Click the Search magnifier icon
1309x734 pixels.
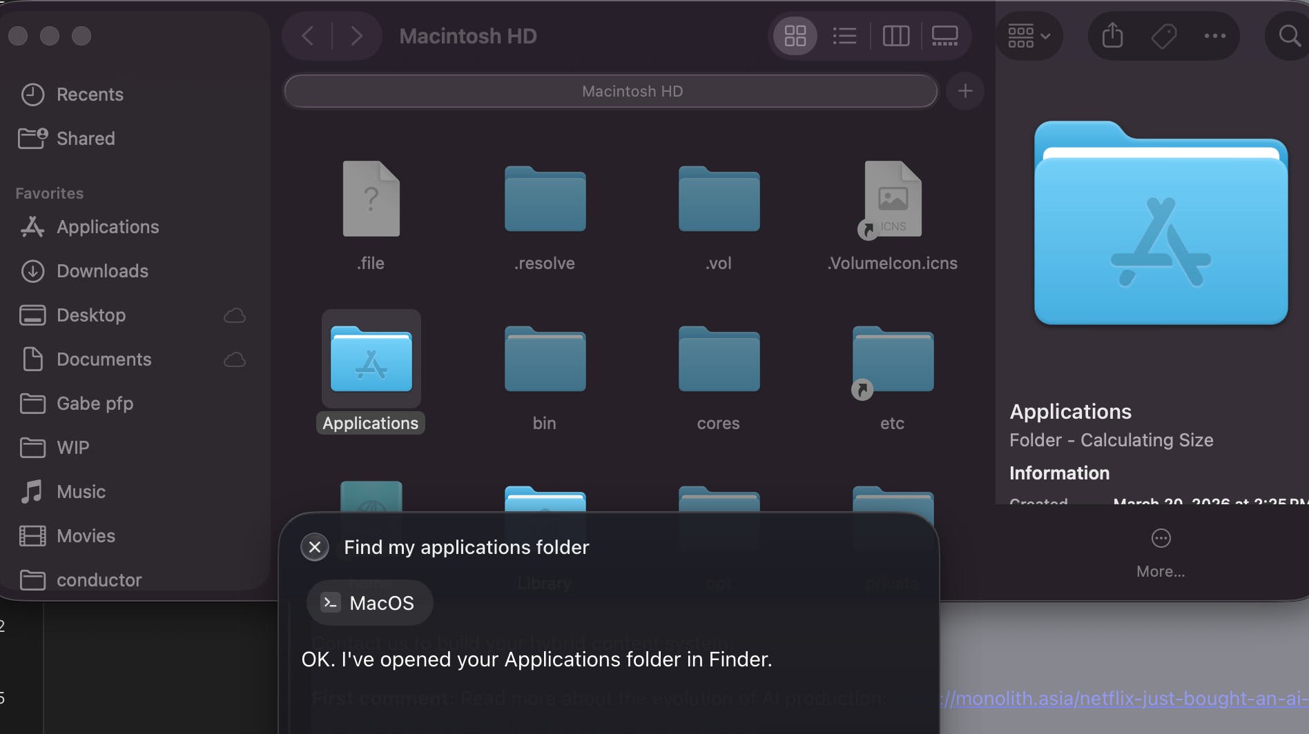(1289, 36)
